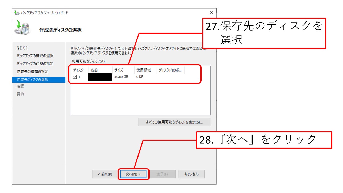Go to バックアップの時間の指定 step
Viewport: 343px width, 193px height.
click(x=35, y=64)
